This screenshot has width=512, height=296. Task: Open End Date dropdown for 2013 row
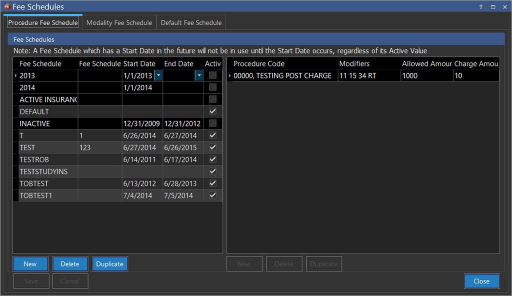tap(199, 75)
